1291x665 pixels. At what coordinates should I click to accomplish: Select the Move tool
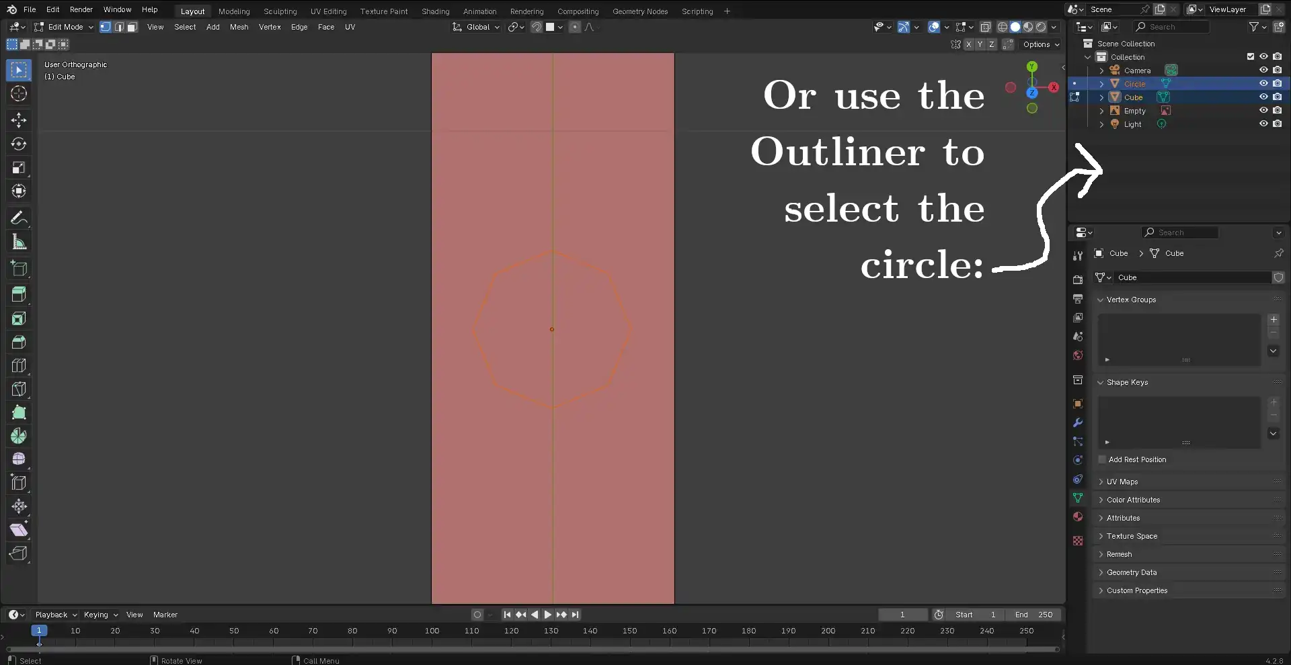coord(19,120)
